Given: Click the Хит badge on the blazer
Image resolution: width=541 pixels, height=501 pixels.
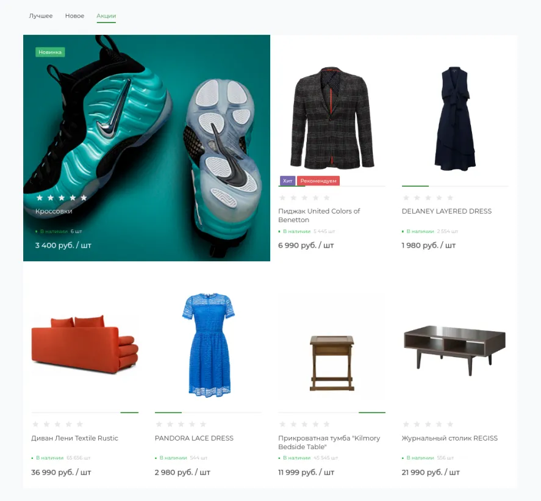Looking at the screenshot, I should (287, 181).
